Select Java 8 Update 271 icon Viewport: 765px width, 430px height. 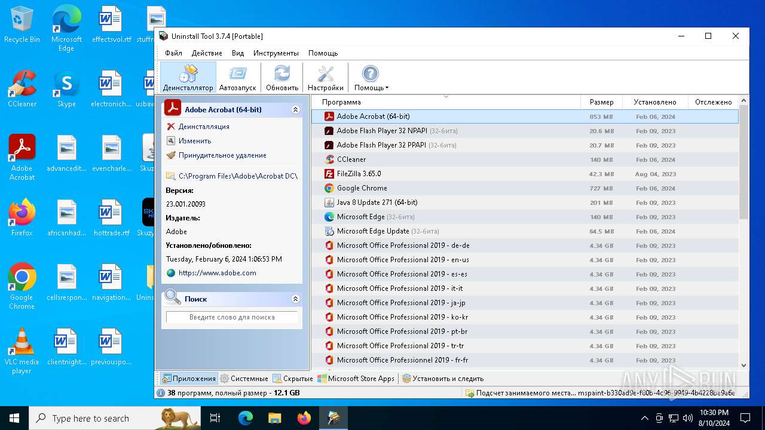[x=329, y=202]
